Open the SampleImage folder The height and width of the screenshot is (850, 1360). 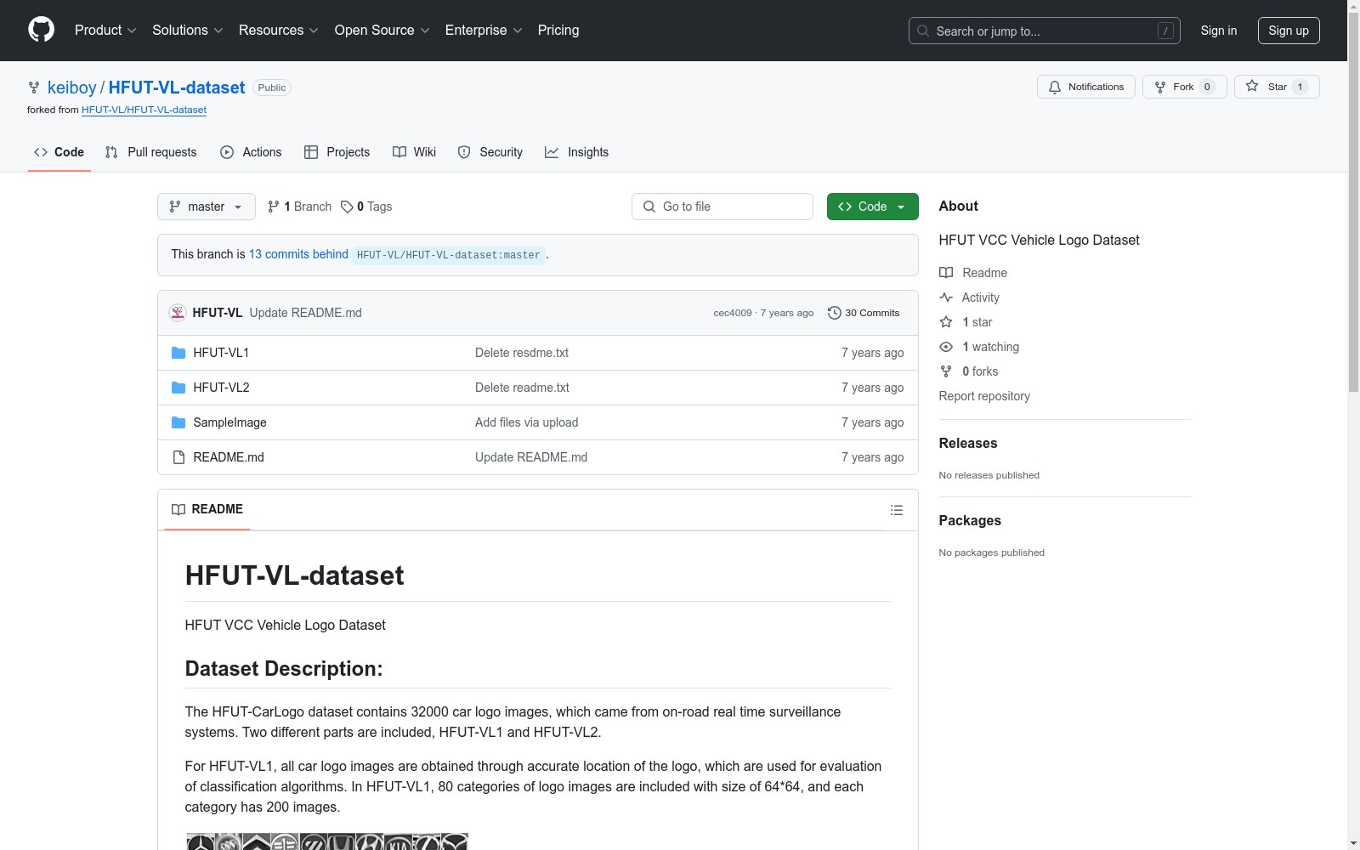(229, 422)
